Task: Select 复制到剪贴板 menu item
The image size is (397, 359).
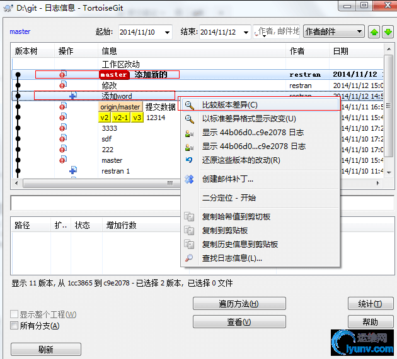Action: click(260, 231)
